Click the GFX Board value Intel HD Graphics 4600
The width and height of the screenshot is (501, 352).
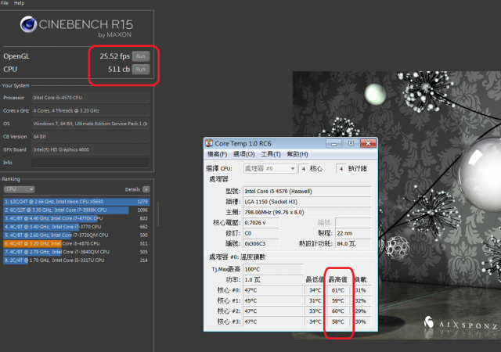pyautogui.click(x=91, y=149)
